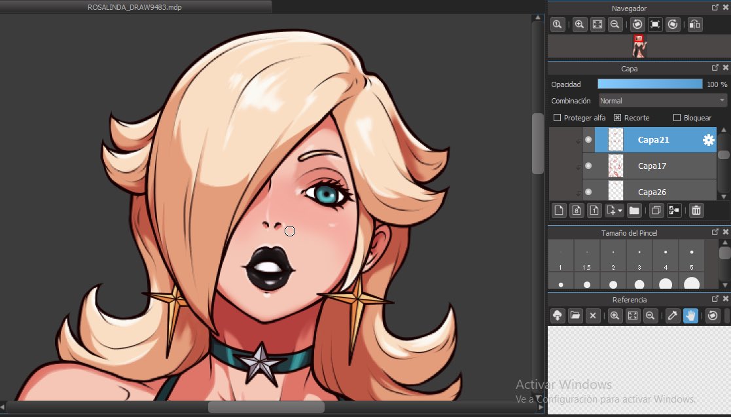Image resolution: width=731 pixels, height=417 pixels.
Task: Clear reference image X icon
Action: tap(593, 316)
